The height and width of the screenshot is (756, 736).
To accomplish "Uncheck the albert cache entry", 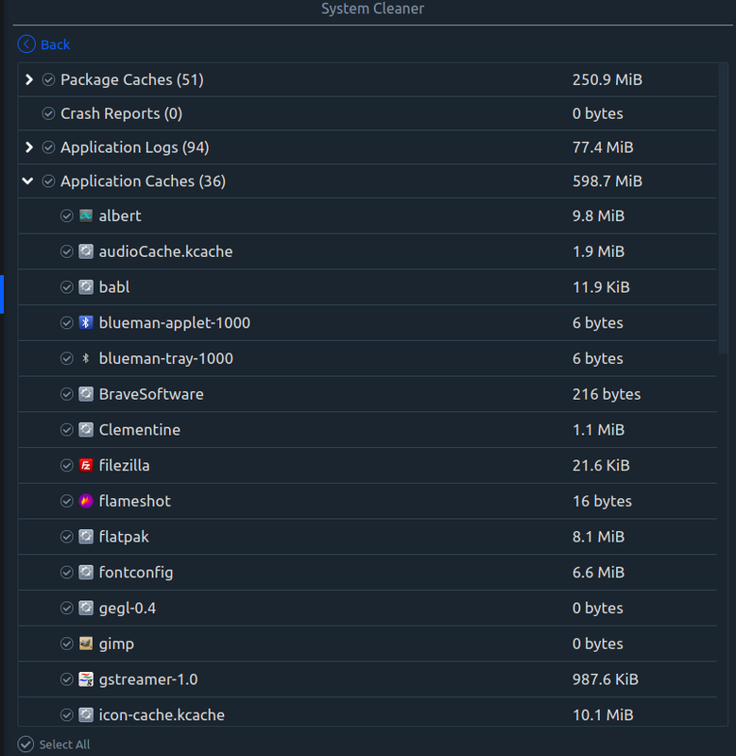I will pyautogui.click(x=66, y=216).
